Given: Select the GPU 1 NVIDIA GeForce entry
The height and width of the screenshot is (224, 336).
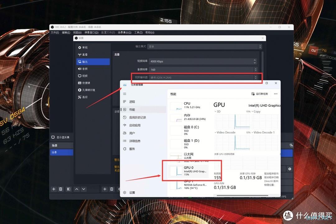Looking at the screenshot, I should (189, 184).
